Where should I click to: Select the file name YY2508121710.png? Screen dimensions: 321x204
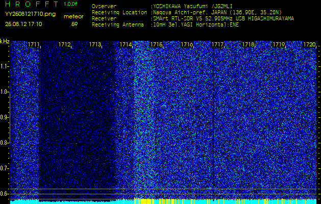30,14
